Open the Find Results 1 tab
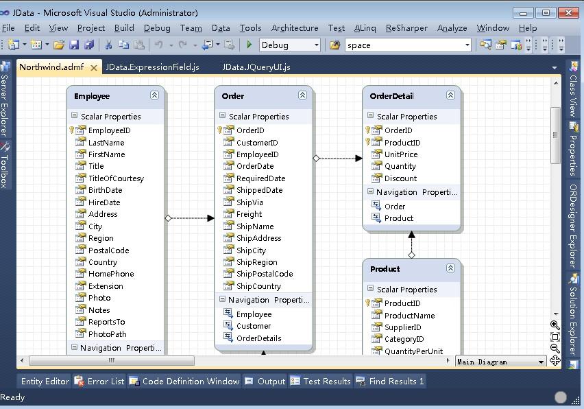584x409 pixels. click(390, 381)
